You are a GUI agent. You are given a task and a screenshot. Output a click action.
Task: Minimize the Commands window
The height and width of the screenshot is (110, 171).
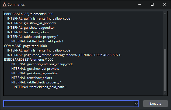tap(139, 4)
